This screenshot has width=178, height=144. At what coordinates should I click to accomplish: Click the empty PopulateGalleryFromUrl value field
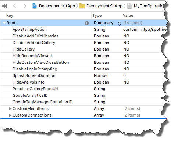(143, 89)
